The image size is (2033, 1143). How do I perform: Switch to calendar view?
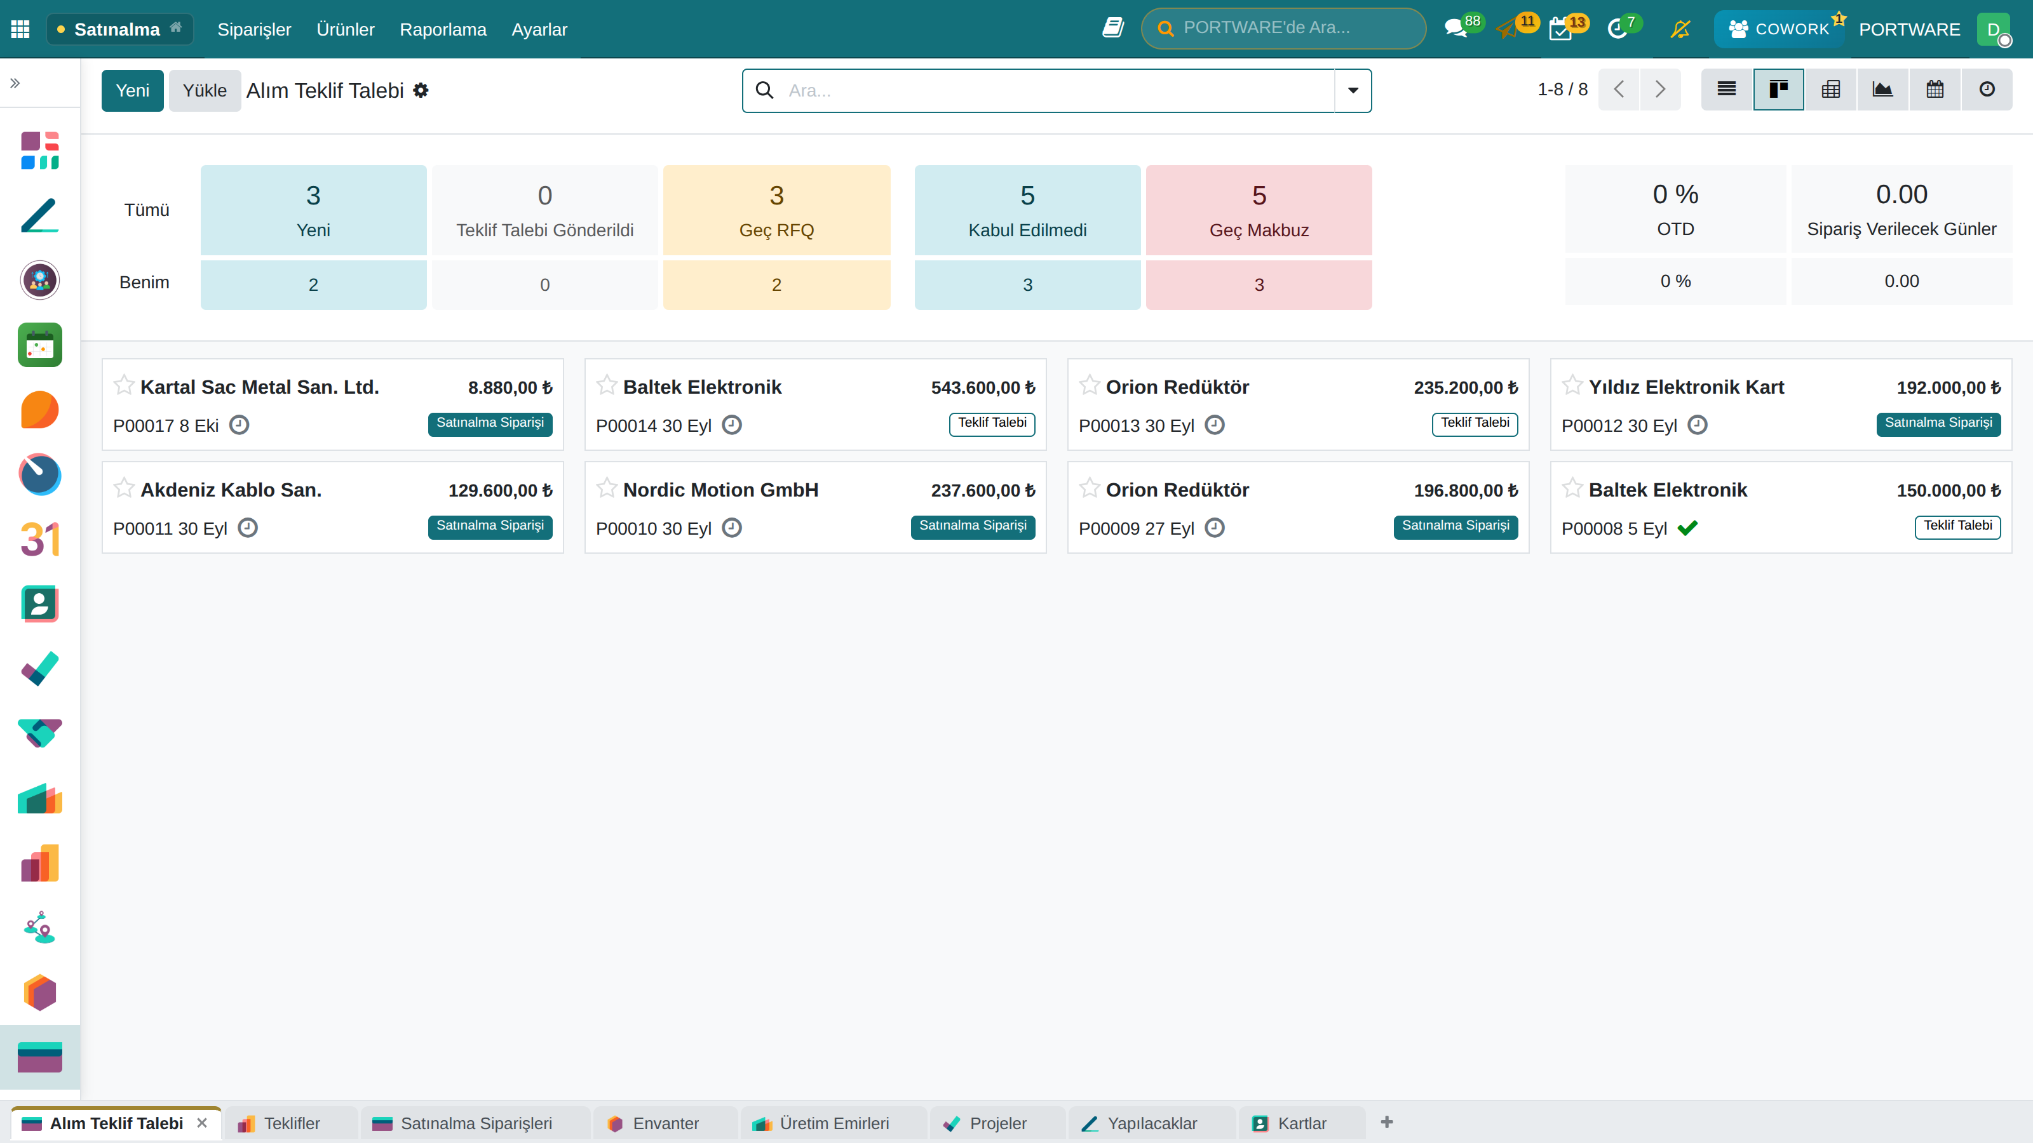(x=1935, y=89)
